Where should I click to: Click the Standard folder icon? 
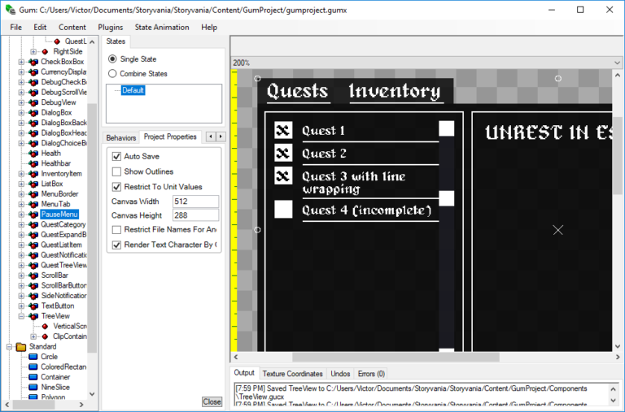20,346
